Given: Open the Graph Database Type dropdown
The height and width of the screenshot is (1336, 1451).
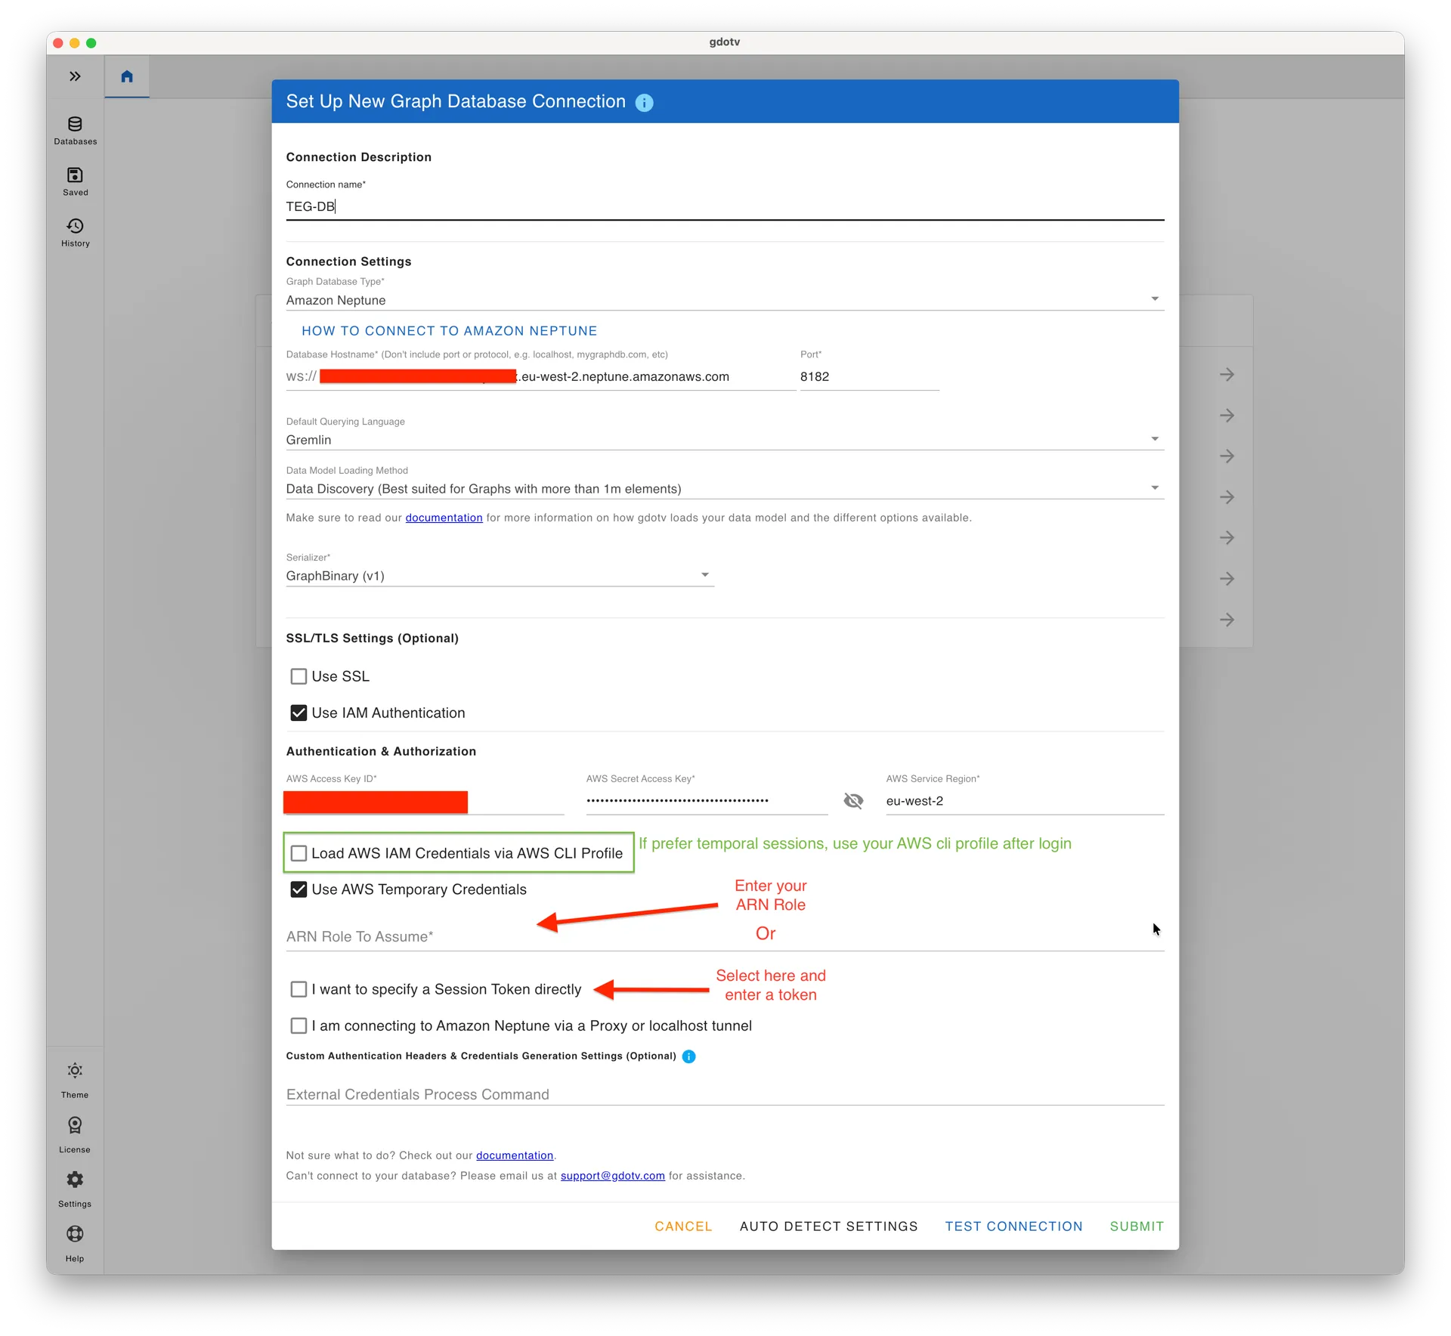Looking at the screenshot, I should point(725,300).
